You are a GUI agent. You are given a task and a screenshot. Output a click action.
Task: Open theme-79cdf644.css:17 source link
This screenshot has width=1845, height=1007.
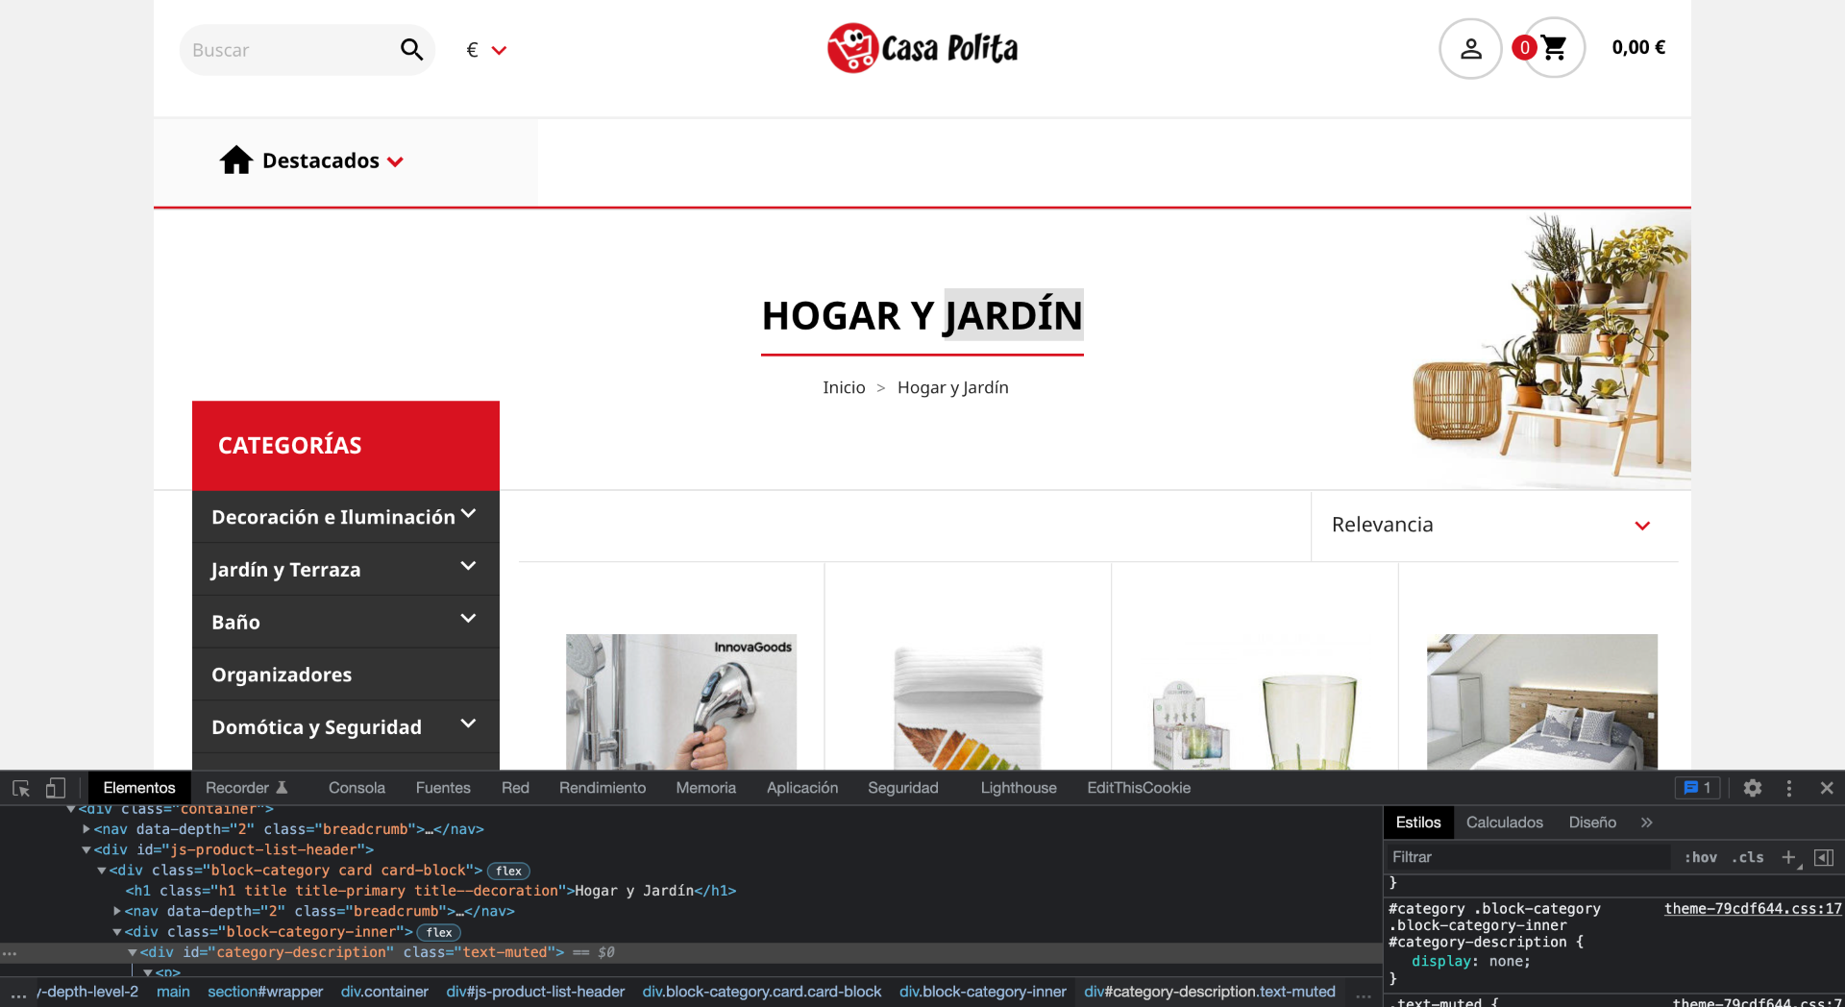pos(1753,909)
